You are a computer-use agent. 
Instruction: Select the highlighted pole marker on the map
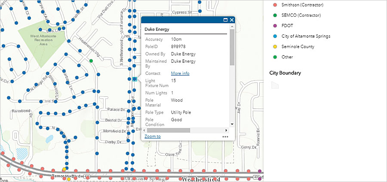135,79
